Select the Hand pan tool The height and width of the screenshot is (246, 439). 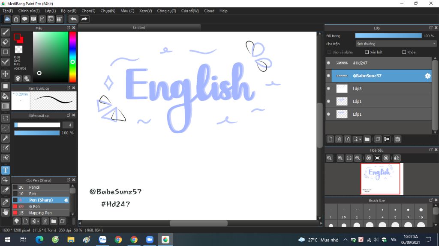coord(5,212)
